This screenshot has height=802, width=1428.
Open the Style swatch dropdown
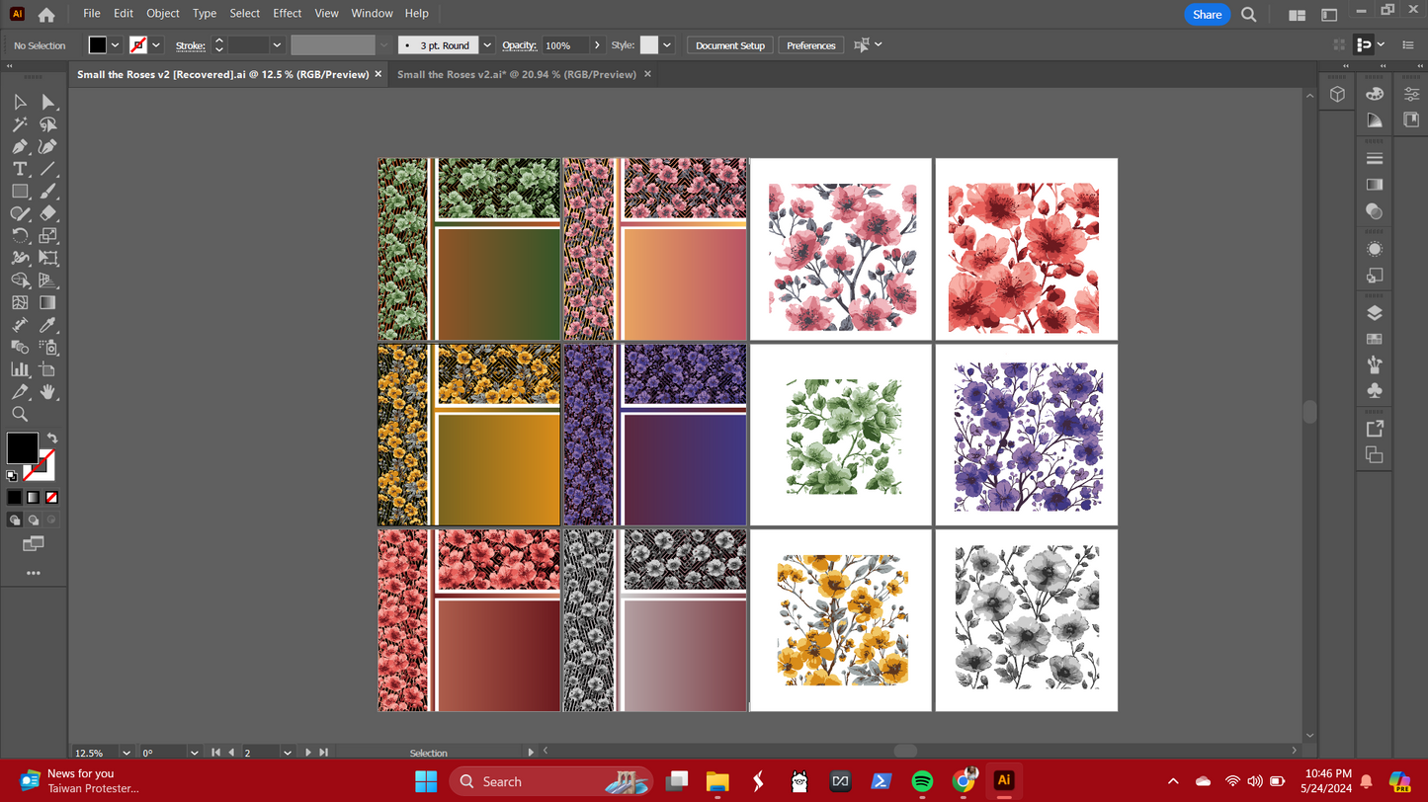pyautogui.click(x=667, y=45)
